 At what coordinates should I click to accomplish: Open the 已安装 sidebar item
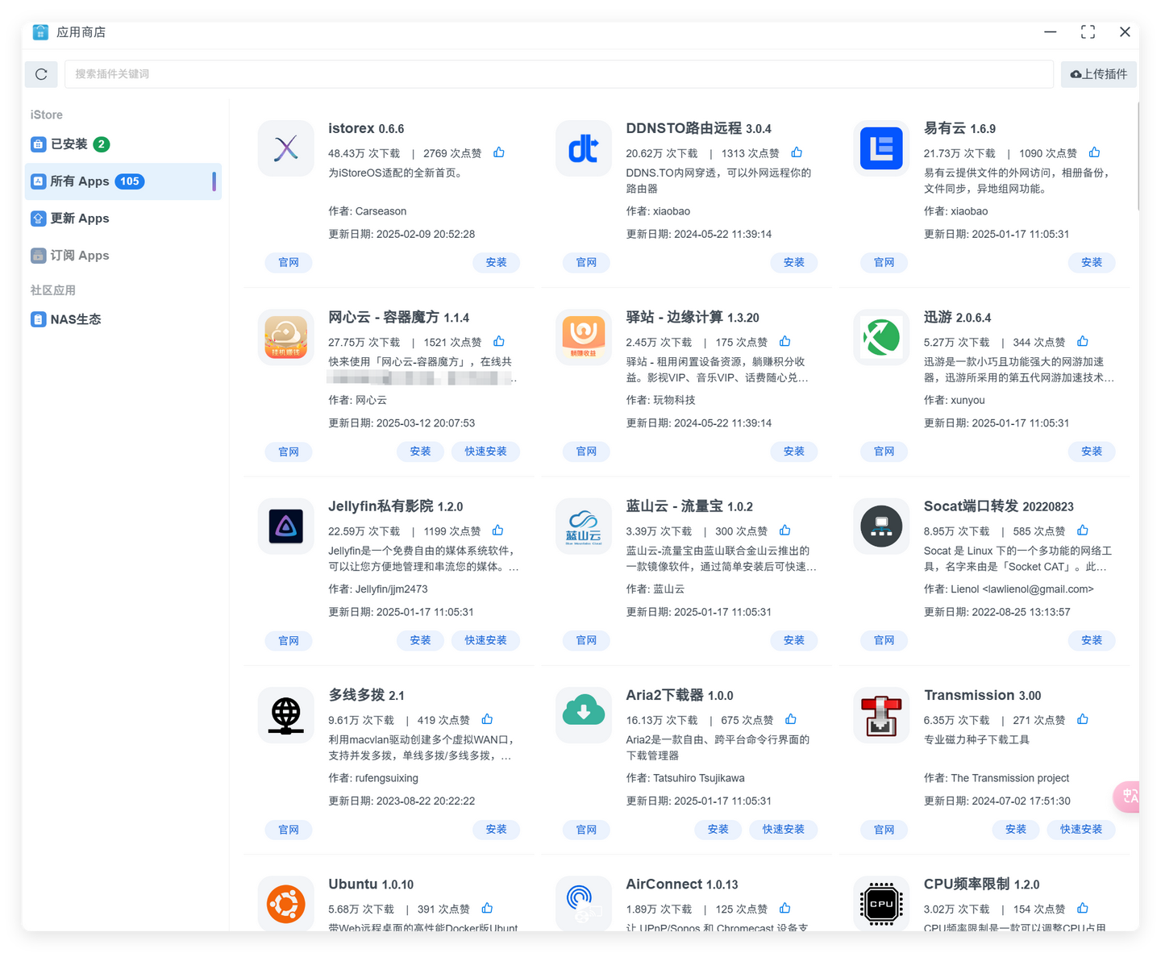coord(123,144)
